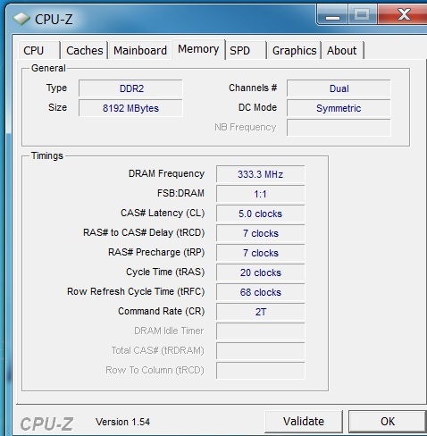Click the DRAM Frequency label
Screen dimensions: 427x436
[166, 173]
